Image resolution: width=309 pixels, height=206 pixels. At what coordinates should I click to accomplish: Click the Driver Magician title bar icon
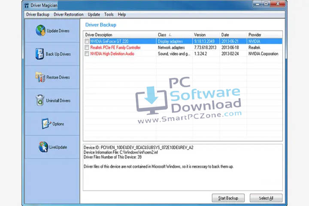point(27,6)
